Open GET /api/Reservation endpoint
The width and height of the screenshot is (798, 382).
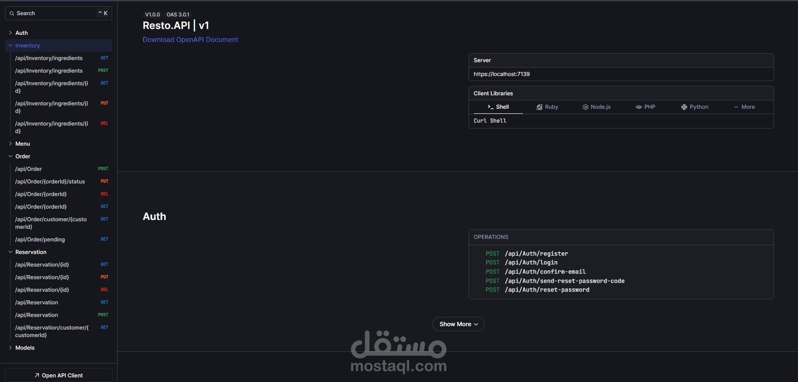61,302
